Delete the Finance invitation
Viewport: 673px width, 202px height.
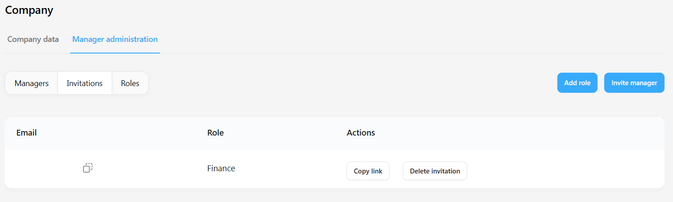tap(435, 171)
